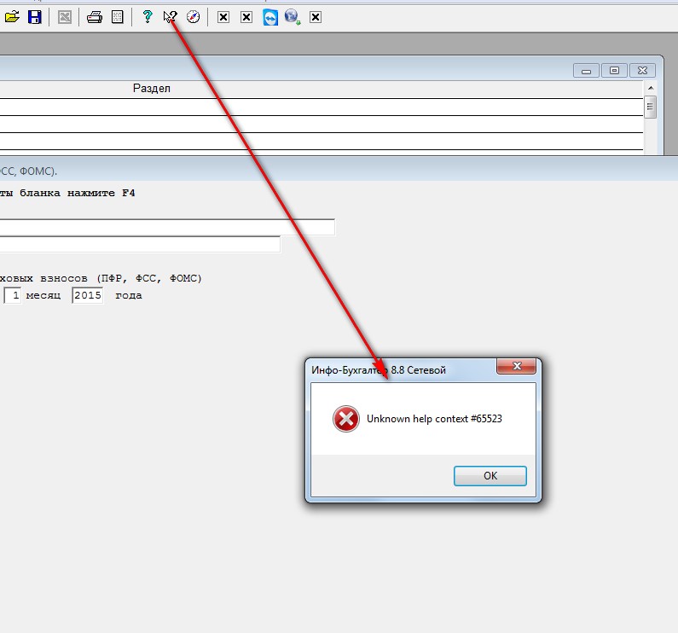This screenshot has height=633, width=678.
Task: Click the Раздел column header
Action: [x=152, y=89]
